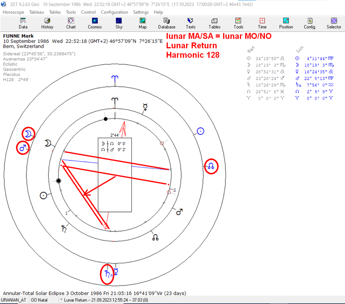Click the Node/Mars 0°2' aspect row
Screen dimensions: 345x304
point(113,150)
